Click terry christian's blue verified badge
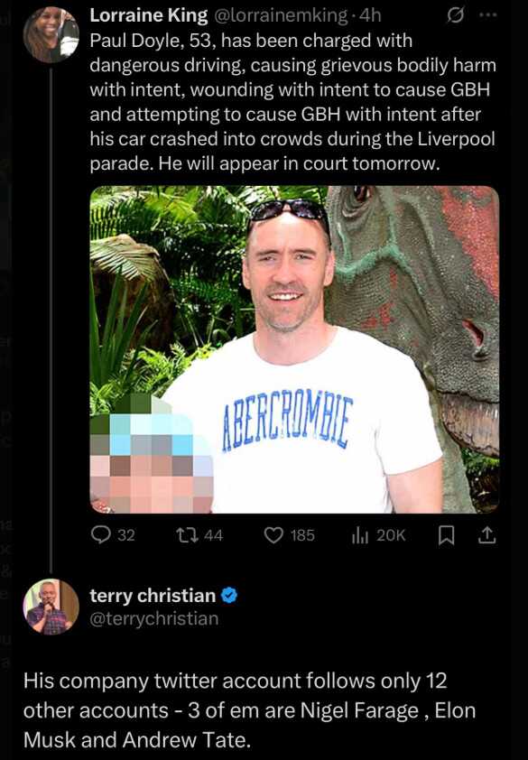Image resolution: width=528 pixels, height=760 pixels. point(229,595)
